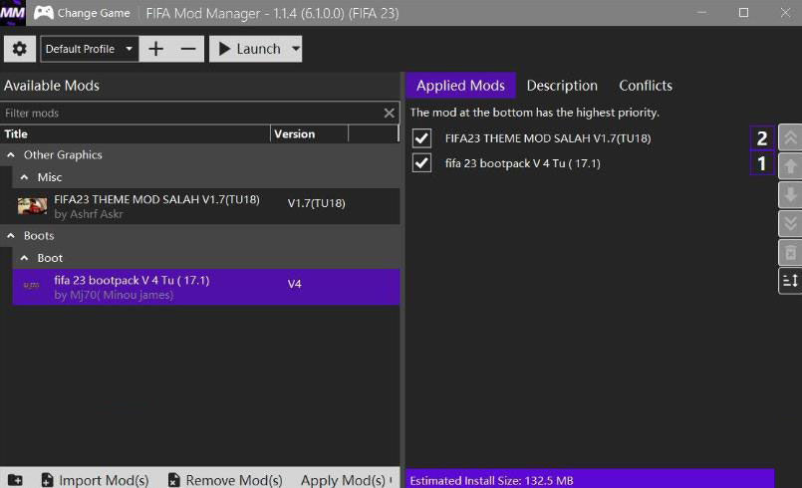This screenshot has width=802, height=488.
Task: Click the folder icon at bottom left
Action: tap(15, 480)
